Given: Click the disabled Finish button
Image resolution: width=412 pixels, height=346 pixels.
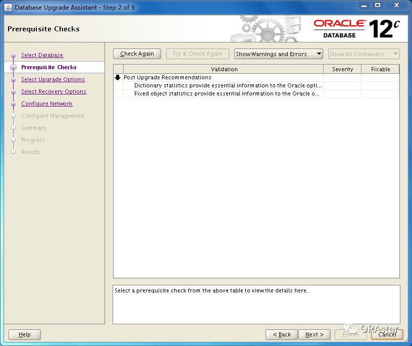Looking at the screenshot, I should (x=351, y=334).
